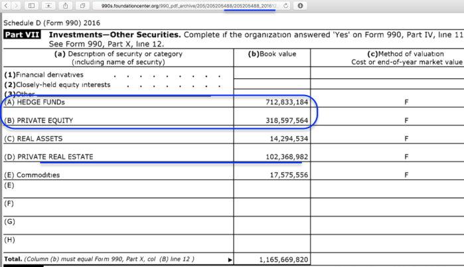Reload the page with the refresh icon
The image size is (464, 267).
coord(285,5)
